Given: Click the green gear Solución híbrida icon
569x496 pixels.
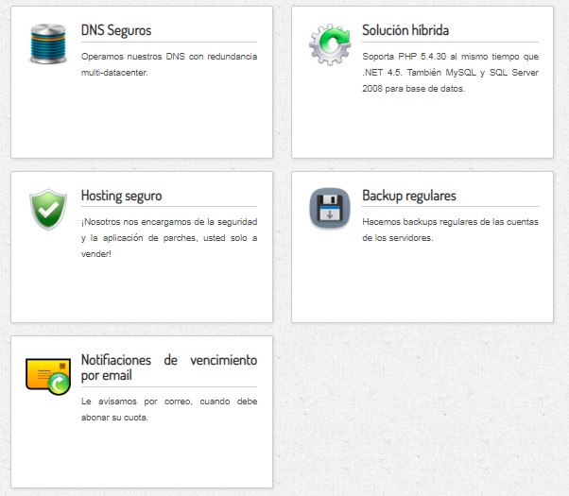Looking at the screenshot, I should click(x=330, y=44).
